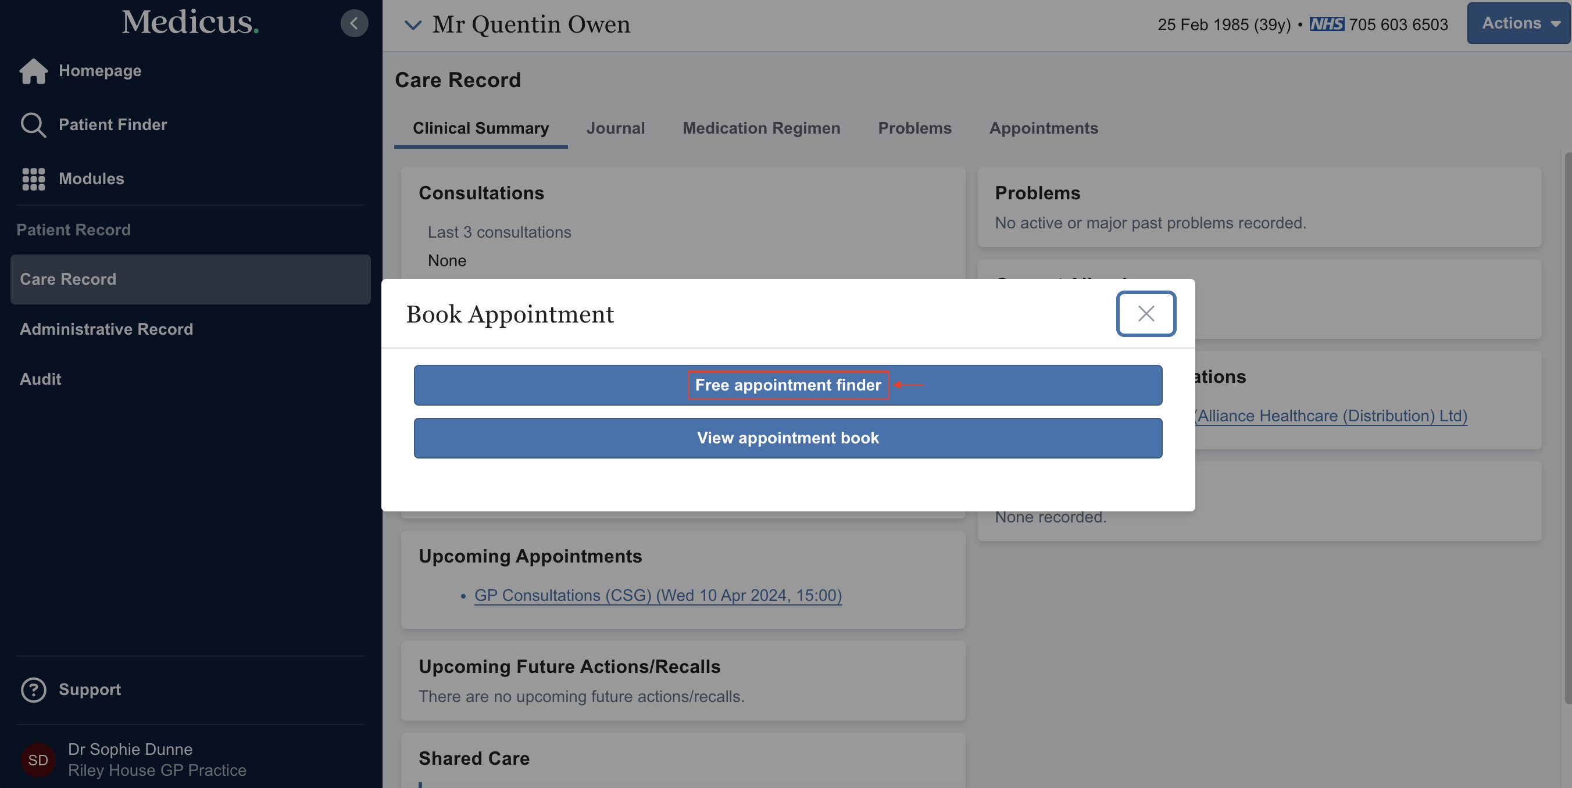Expand the patient details chevron

[413, 25]
